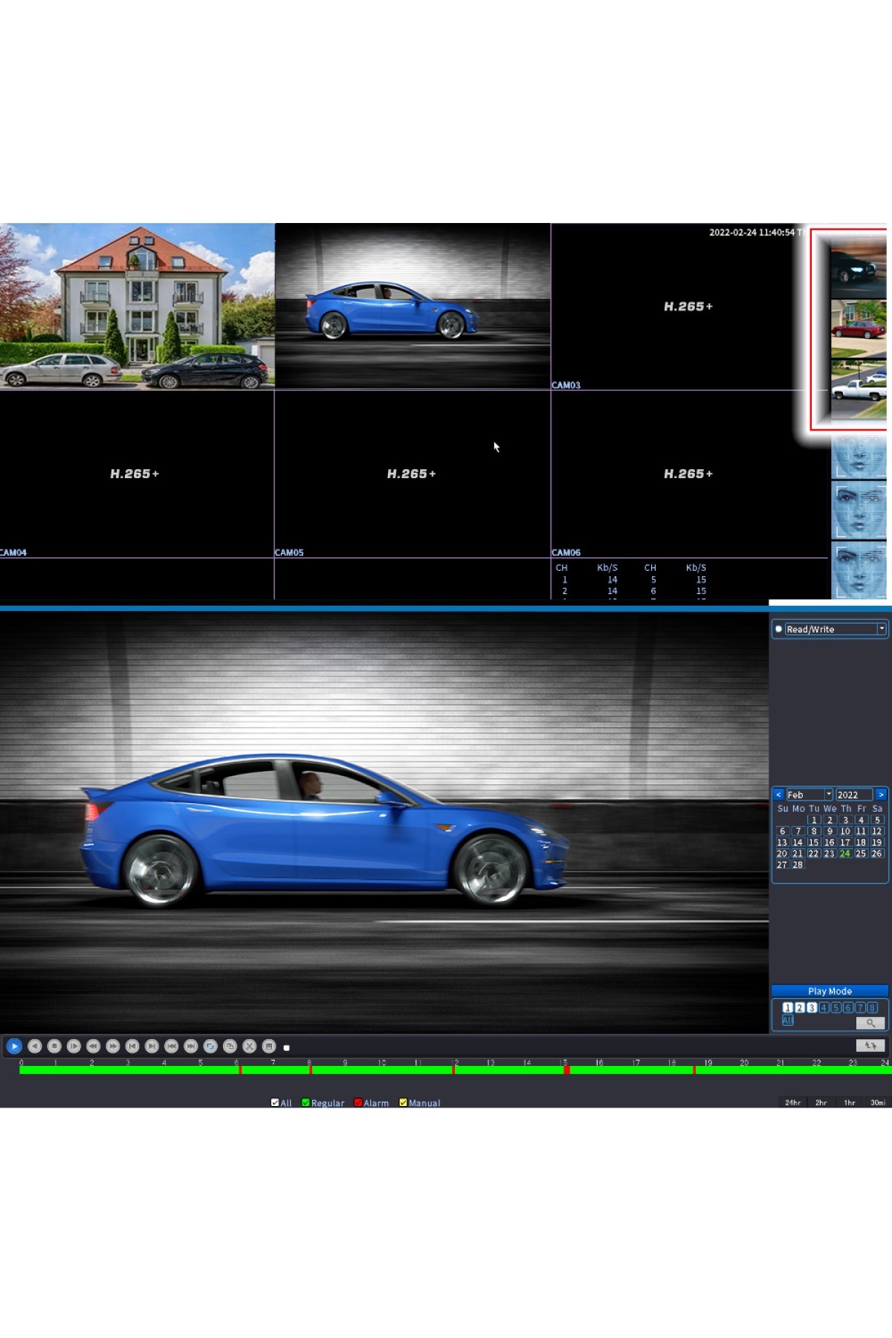Click the magnifier search button in Play Mode

pos(870,1023)
